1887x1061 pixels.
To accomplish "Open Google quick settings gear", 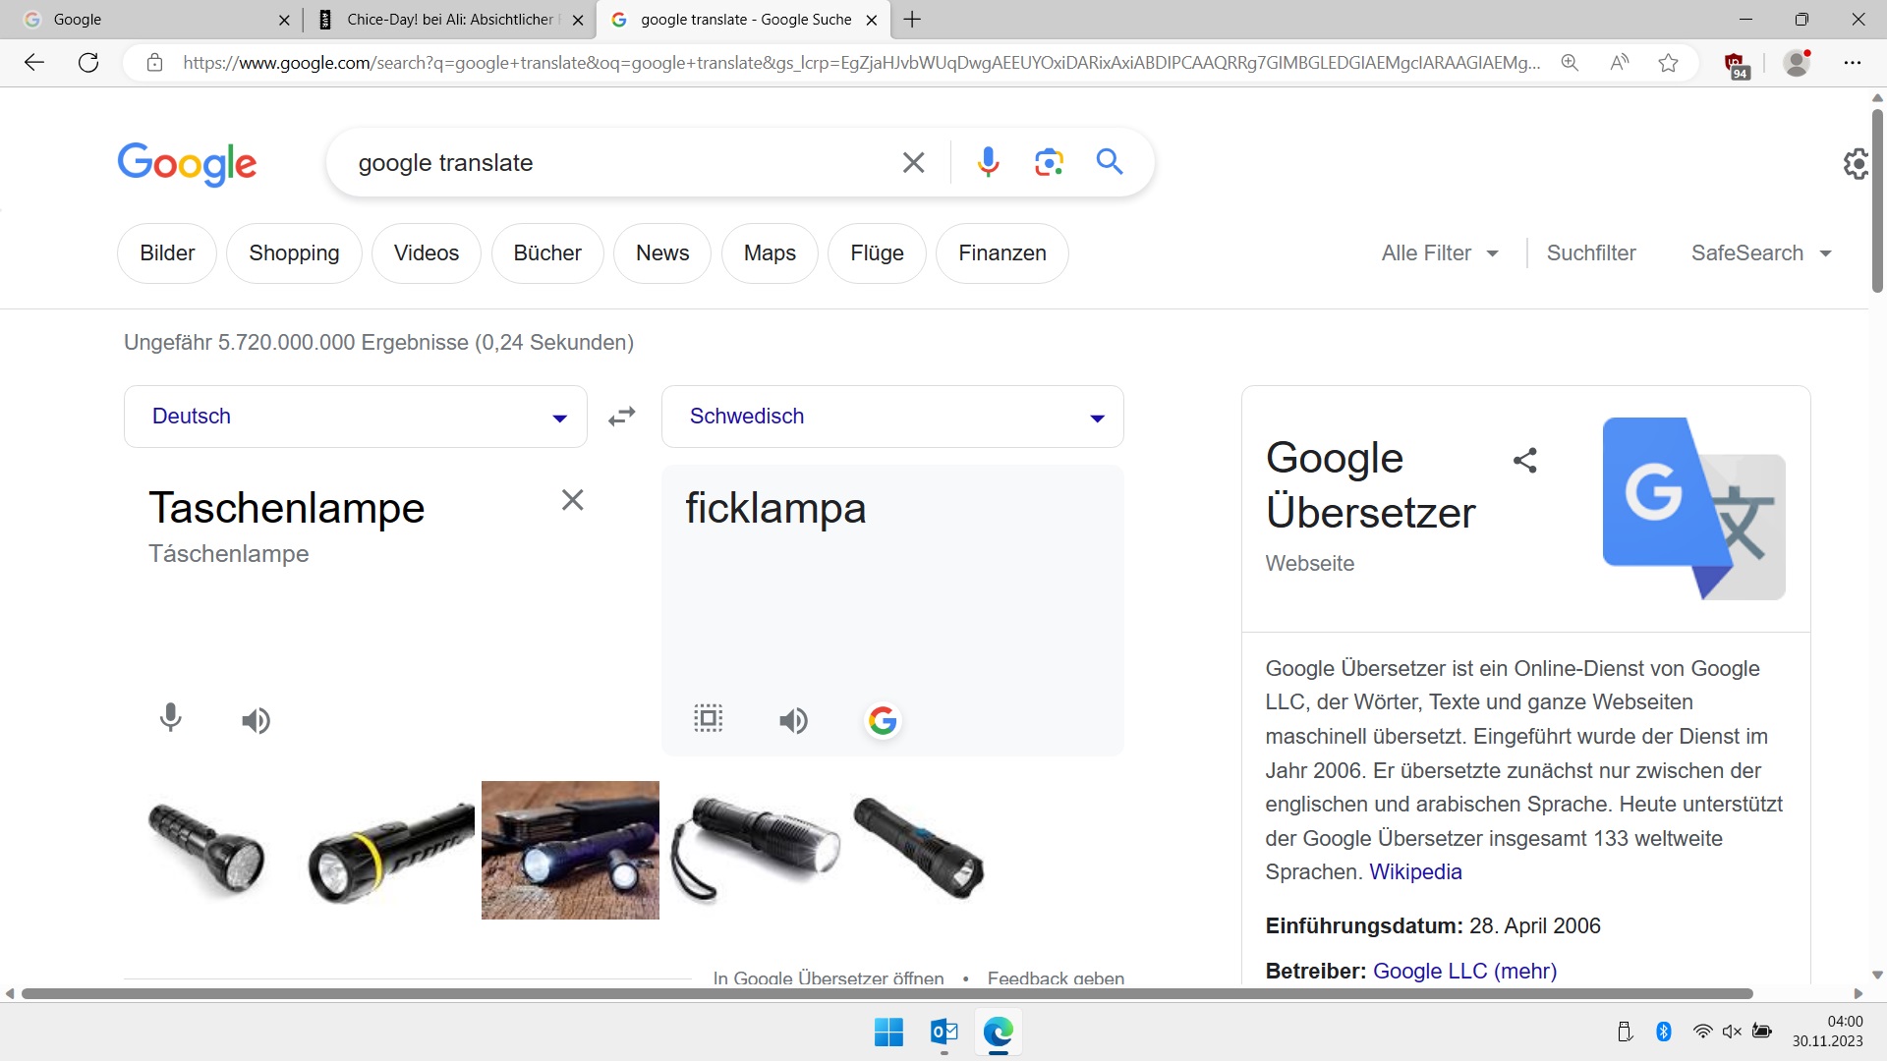I will 1856,164.
